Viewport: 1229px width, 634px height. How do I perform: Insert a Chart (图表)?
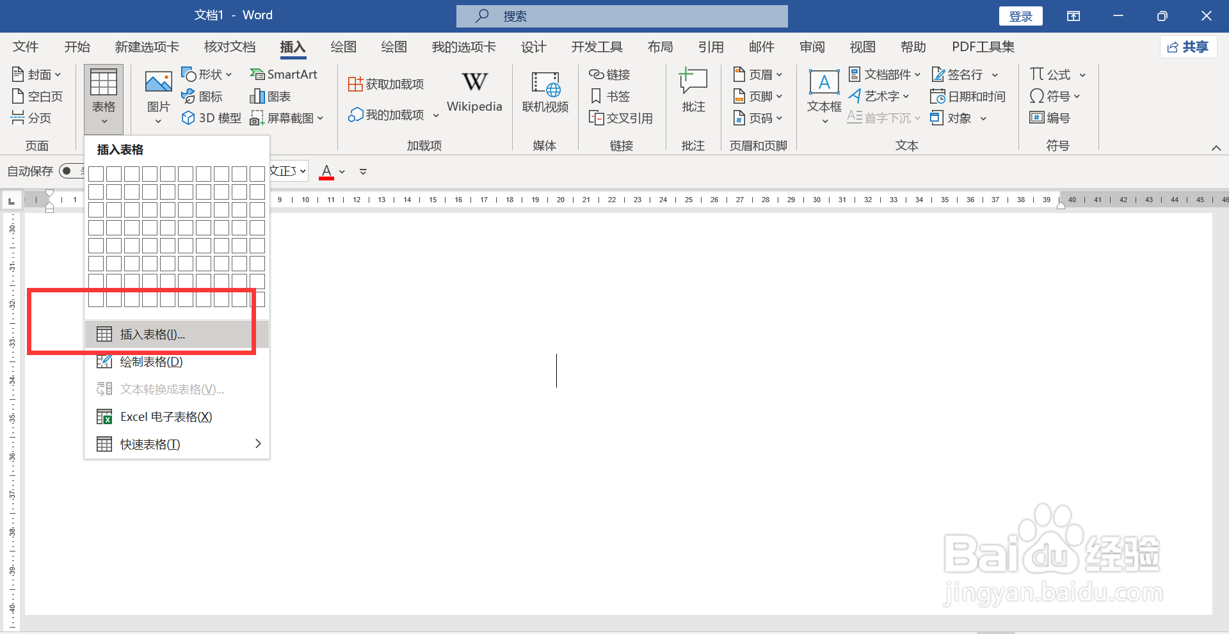(270, 97)
